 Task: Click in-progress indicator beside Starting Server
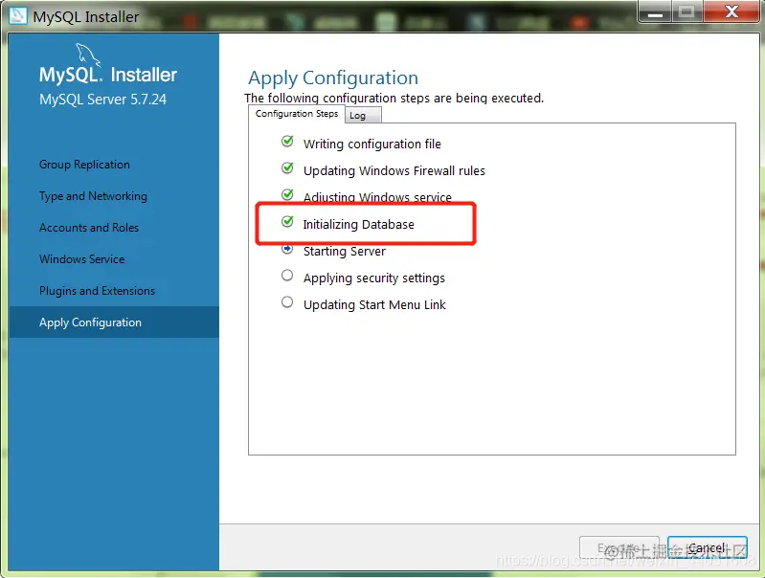pos(287,249)
